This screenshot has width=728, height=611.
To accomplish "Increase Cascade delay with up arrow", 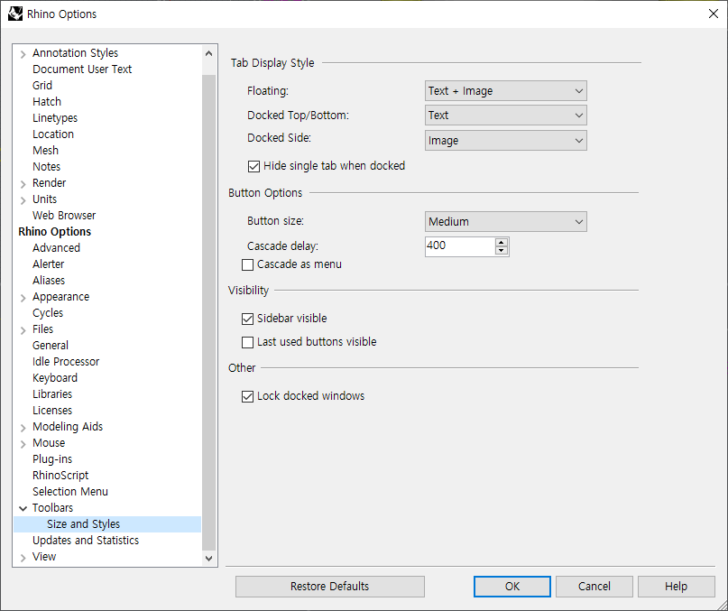I will (501, 242).
